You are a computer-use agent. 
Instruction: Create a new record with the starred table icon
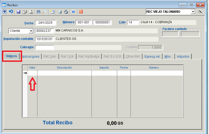pyautogui.click(x=52, y=12)
